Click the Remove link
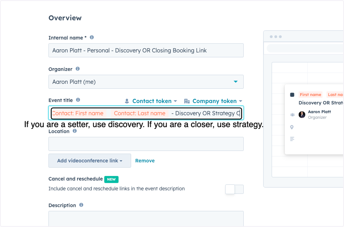The width and height of the screenshot is (344, 227). click(x=145, y=161)
